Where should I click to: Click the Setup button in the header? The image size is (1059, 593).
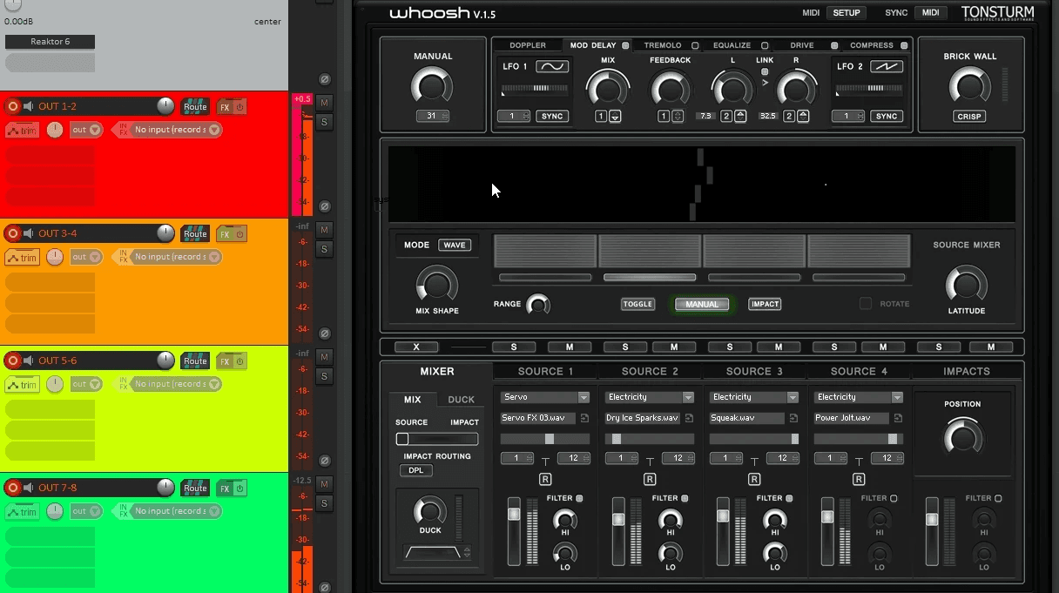click(846, 13)
